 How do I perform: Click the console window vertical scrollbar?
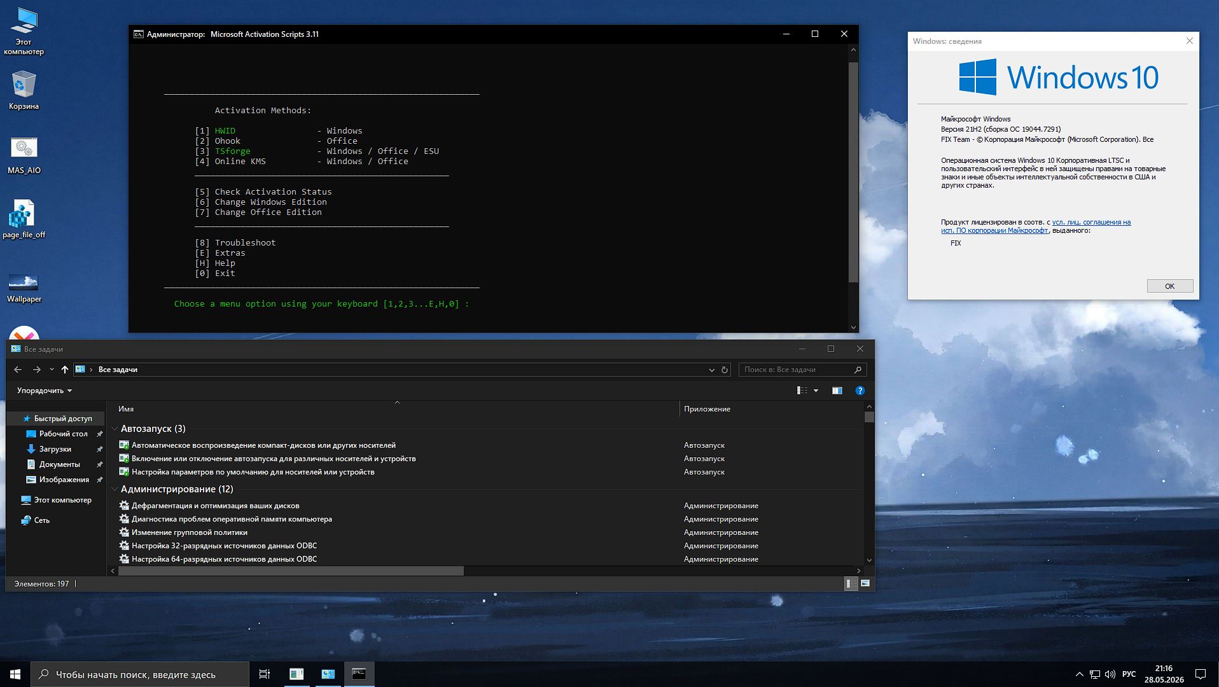pyautogui.click(x=853, y=172)
